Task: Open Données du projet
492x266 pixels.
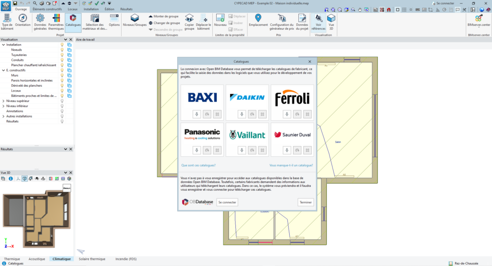Action: coord(302,22)
